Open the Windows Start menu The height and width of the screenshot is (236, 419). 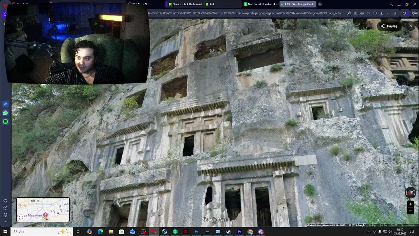5,232
